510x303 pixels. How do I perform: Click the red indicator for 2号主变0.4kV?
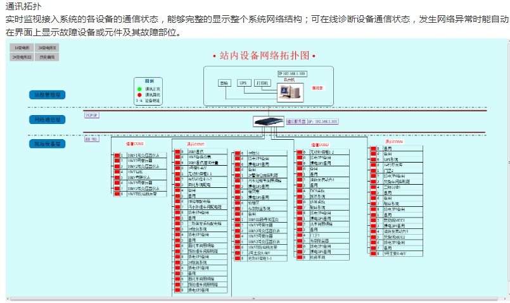point(238,253)
